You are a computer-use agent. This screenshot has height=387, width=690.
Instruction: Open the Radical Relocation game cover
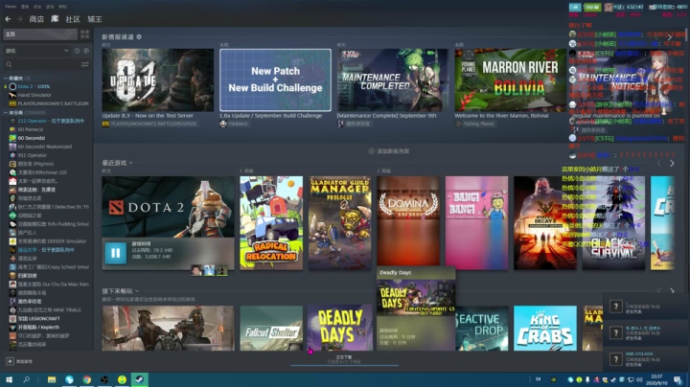271,223
